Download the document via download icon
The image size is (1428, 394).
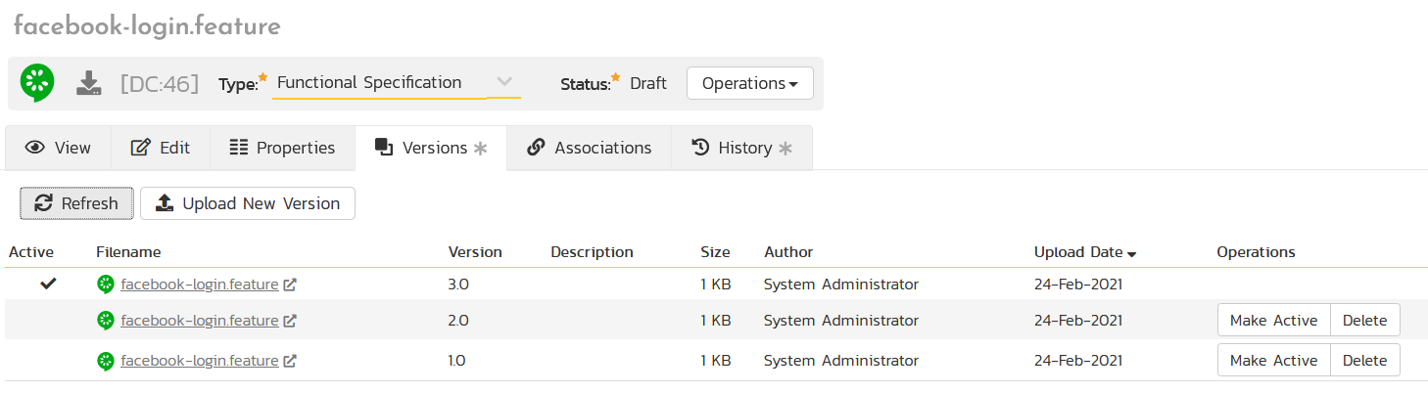pyautogui.click(x=89, y=83)
